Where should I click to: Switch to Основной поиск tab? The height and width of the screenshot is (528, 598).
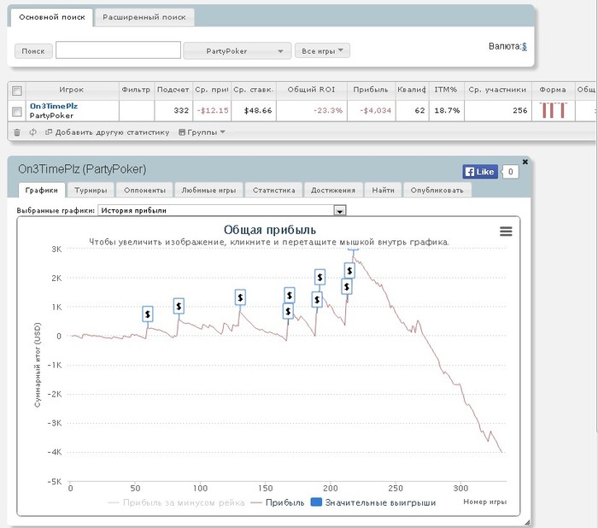52,17
